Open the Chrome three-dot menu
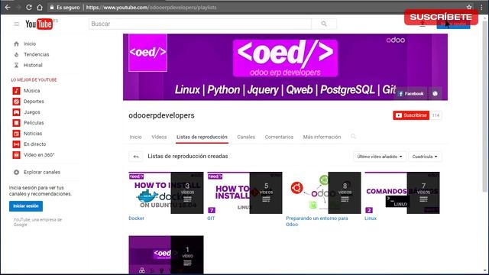 pyautogui.click(x=481, y=7)
